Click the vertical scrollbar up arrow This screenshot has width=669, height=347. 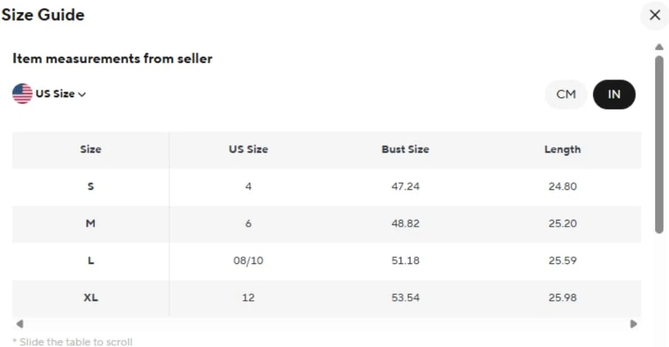659,47
